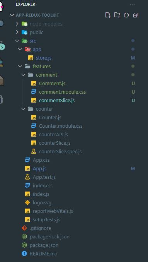The image size is (148, 262).
Task: Collapse the src folder chevron
Action: point(17,41)
